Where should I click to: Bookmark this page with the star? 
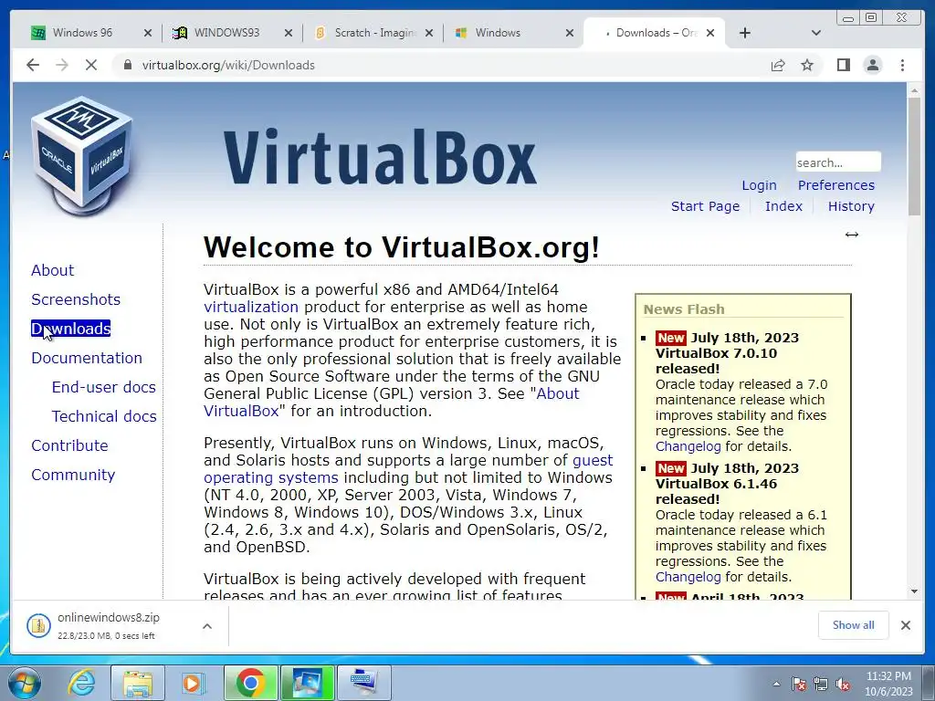807,65
